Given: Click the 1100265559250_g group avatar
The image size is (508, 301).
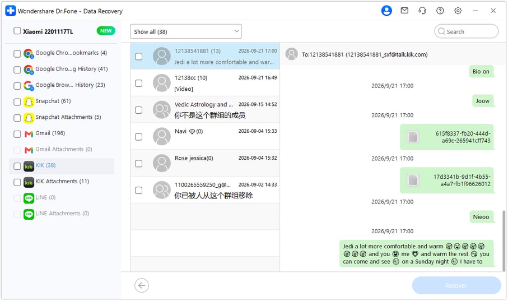Looking at the screenshot, I should [x=162, y=190].
